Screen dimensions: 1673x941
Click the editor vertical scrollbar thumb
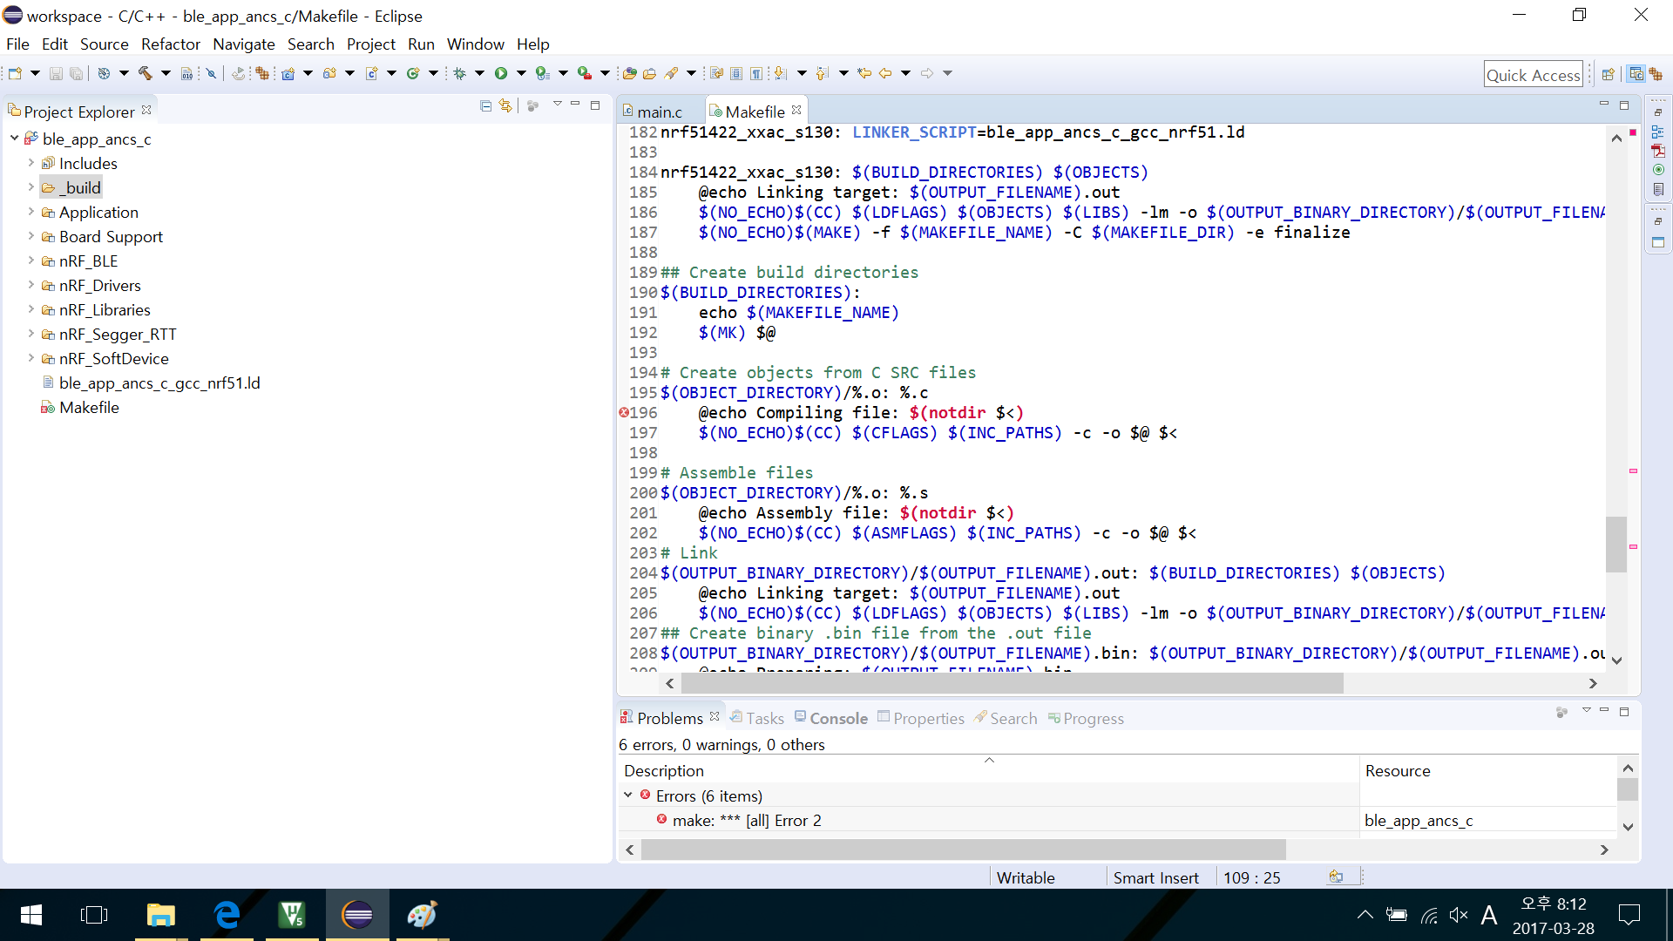[1616, 545]
